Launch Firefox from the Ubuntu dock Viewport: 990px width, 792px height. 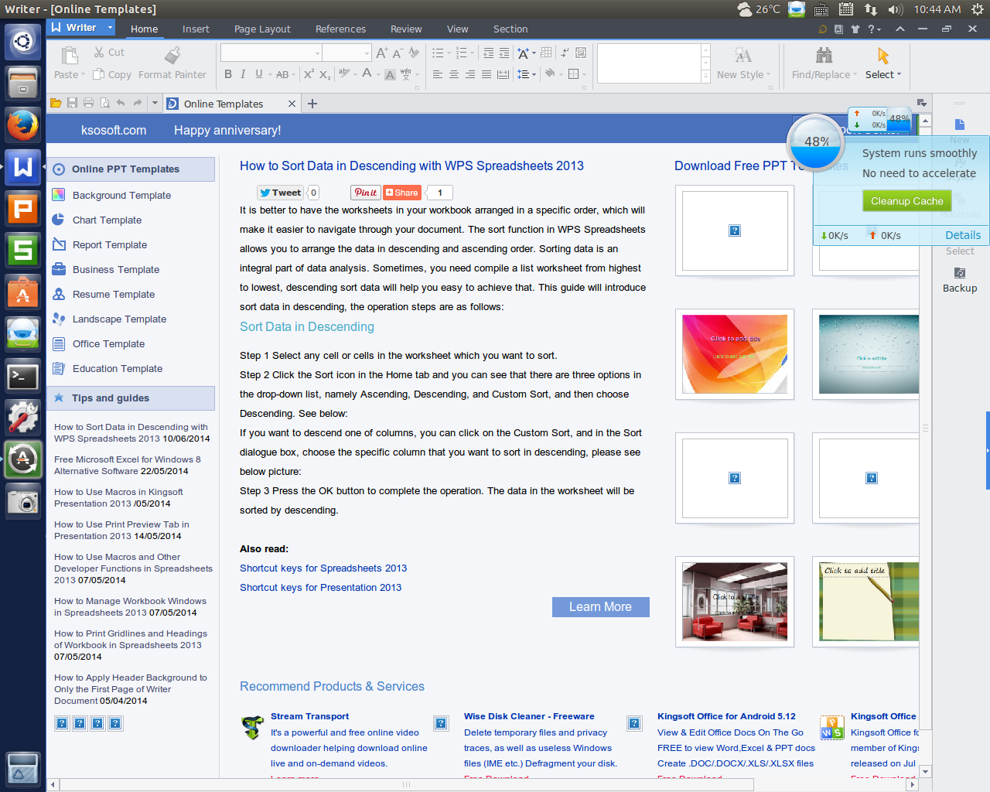point(22,125)
